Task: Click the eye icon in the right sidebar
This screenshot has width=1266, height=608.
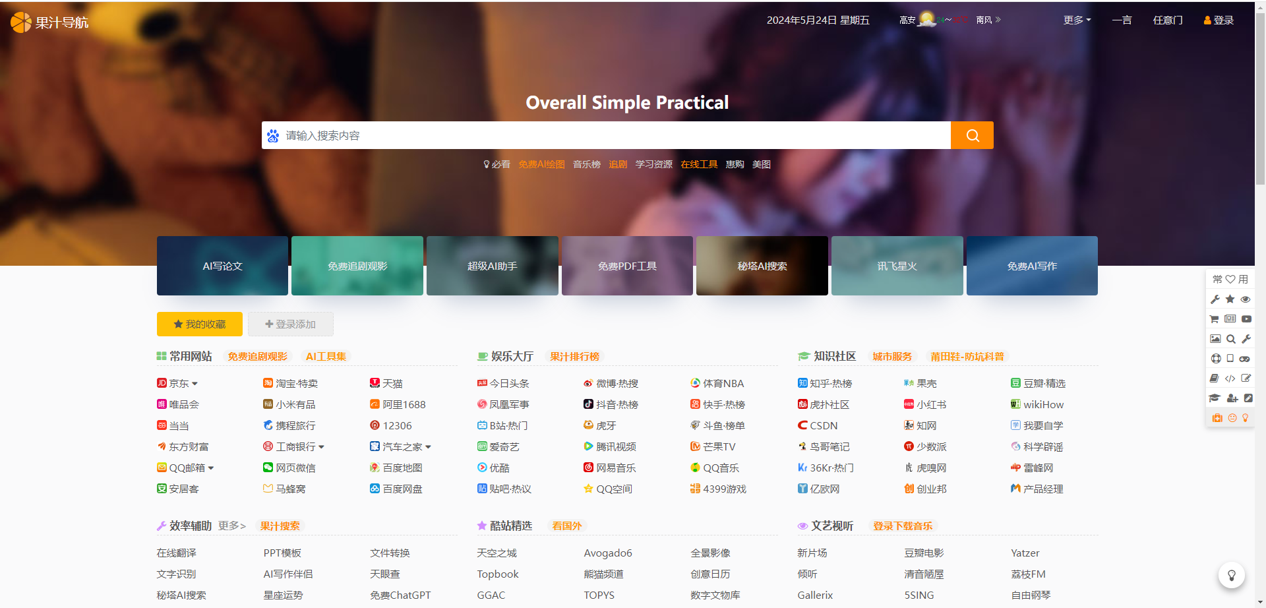Action: (1246, 299)
